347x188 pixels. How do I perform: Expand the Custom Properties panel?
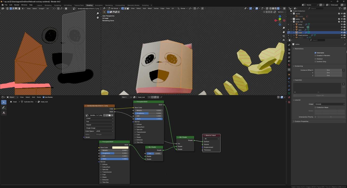[301, 121]
